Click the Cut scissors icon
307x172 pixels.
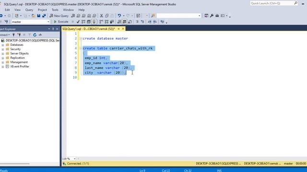101,16
